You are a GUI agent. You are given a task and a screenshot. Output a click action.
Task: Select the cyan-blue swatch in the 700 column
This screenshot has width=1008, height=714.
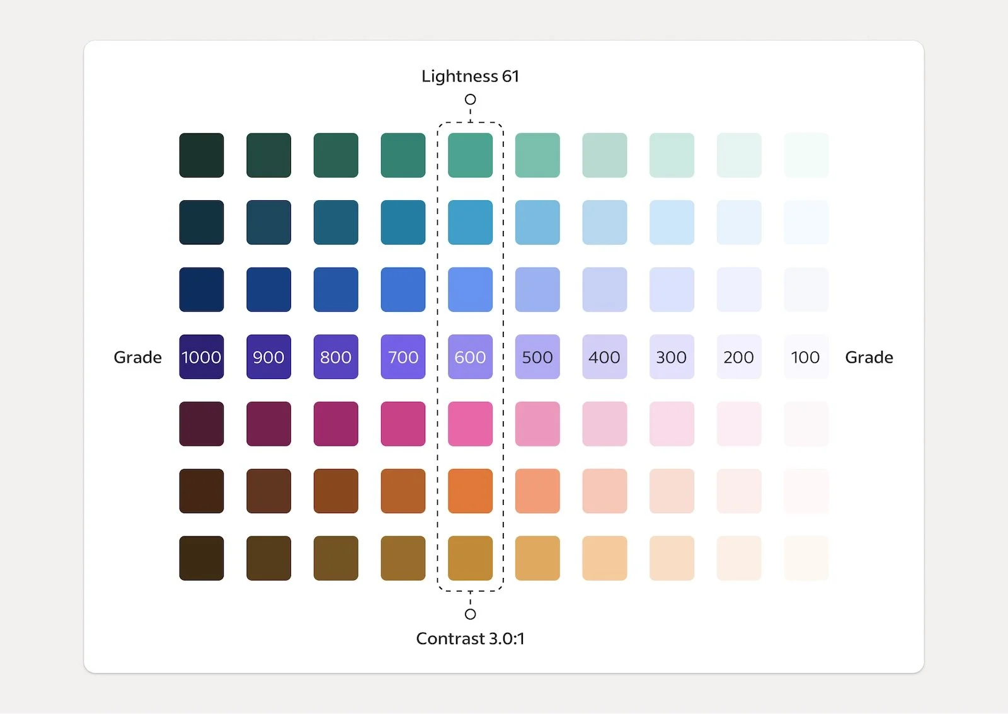(403, 222)
